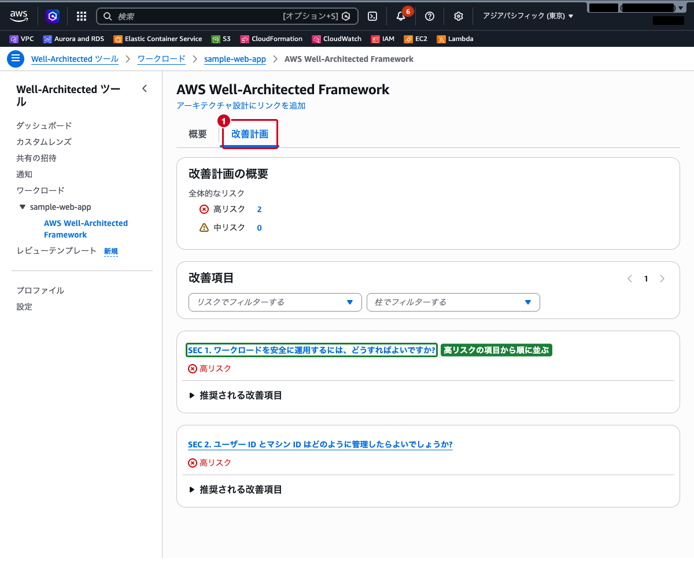This screenshot has width=694, height=578.
Task: Collapse the Well-Architected ツール sidebar
Action: point(145,88)
